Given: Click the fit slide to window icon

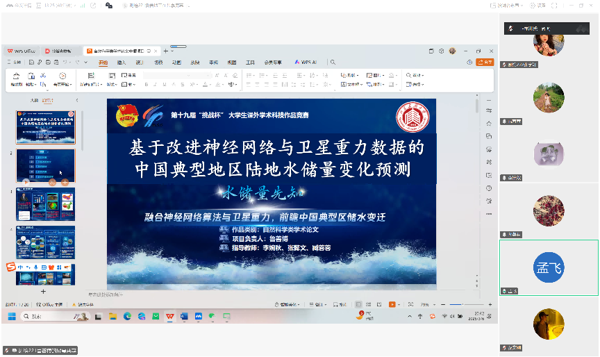Looking at the screenshot, I should click(410, 305).
